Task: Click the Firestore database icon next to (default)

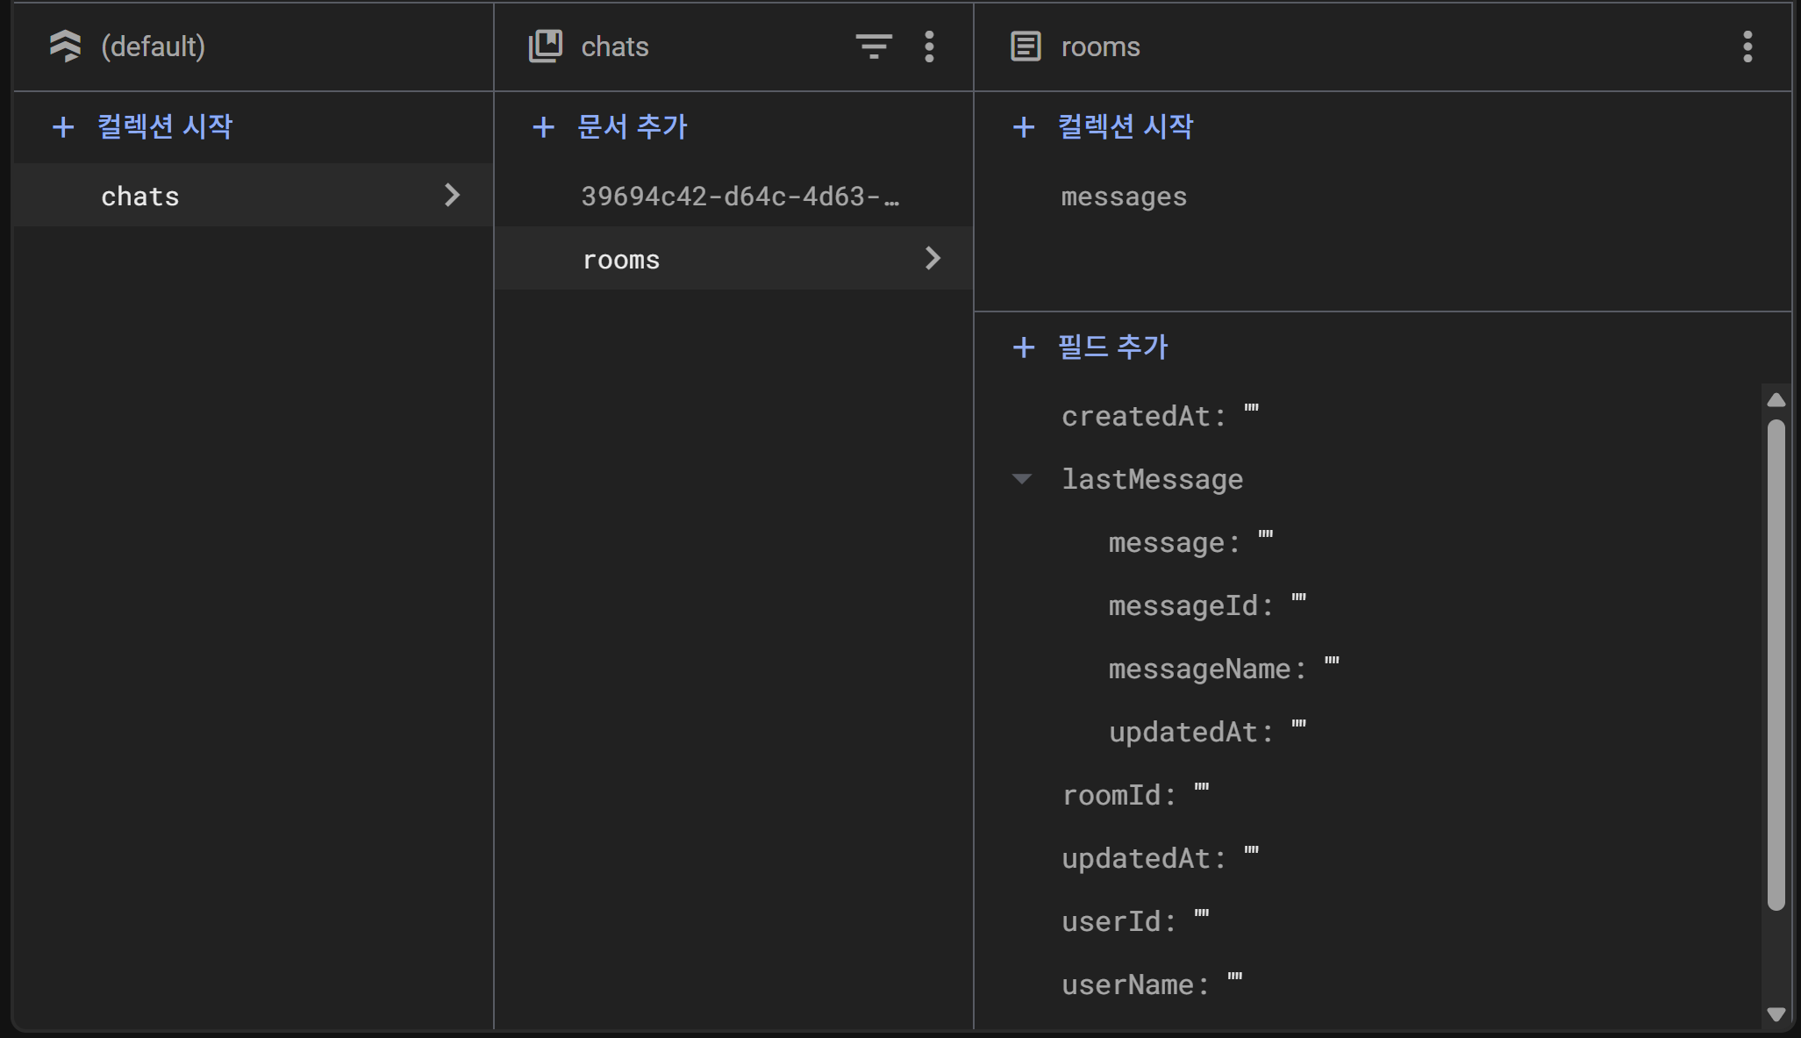Action: 66,47
